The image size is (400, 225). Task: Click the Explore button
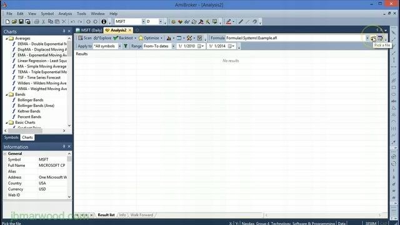tap(102, 38)
